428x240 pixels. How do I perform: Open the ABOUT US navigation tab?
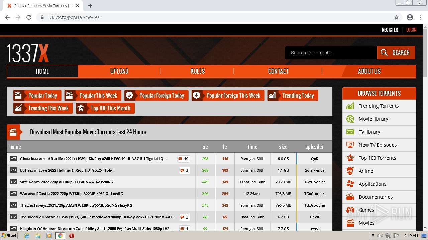pyautogui.click(x=369, y=71)
